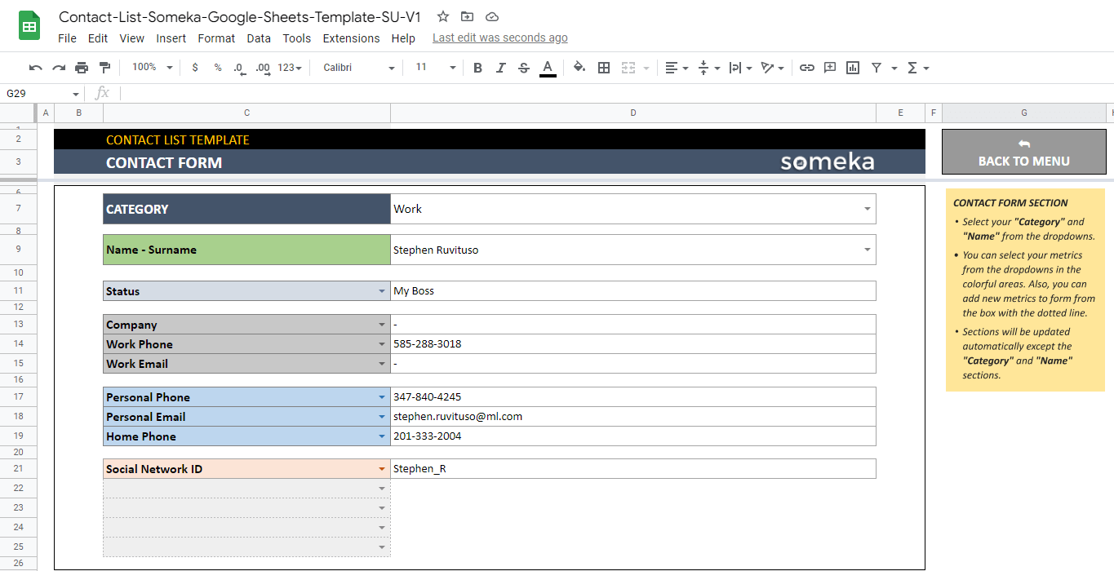
Task: Create a filter using the funnel icon
Action: coord(875,68)
